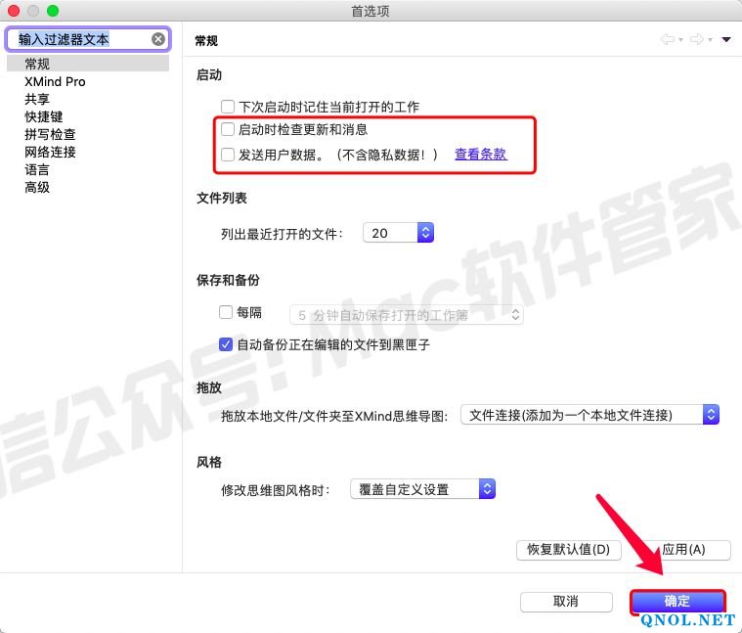Uncheck 自动备份正在编辑的文件到黑匣子
Screen dimensions: 742x633
point(226,344)
